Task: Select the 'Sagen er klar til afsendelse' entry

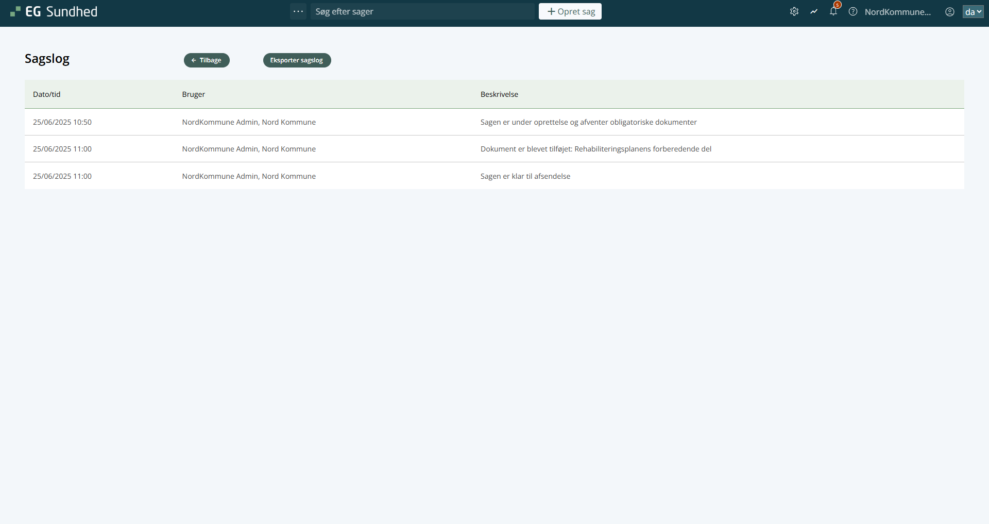Action: pos(525,176)
